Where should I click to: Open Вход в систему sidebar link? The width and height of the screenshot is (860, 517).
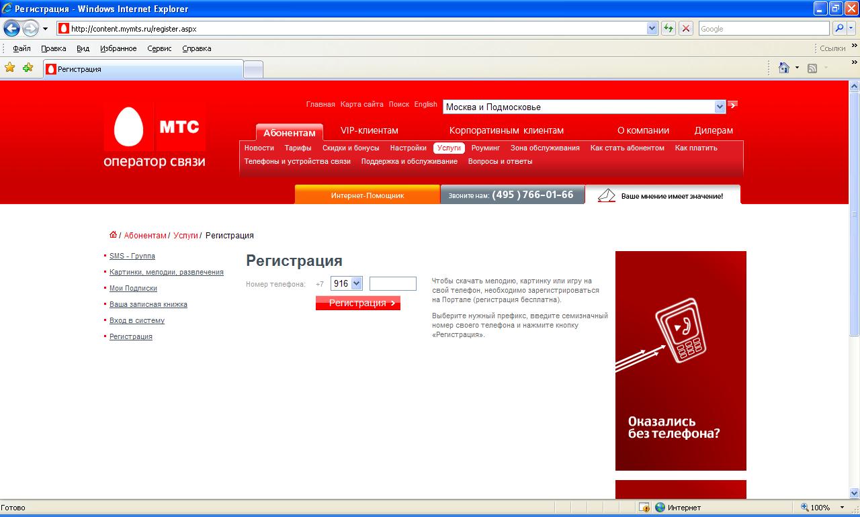pyautogui.click(x=137, y=320)
